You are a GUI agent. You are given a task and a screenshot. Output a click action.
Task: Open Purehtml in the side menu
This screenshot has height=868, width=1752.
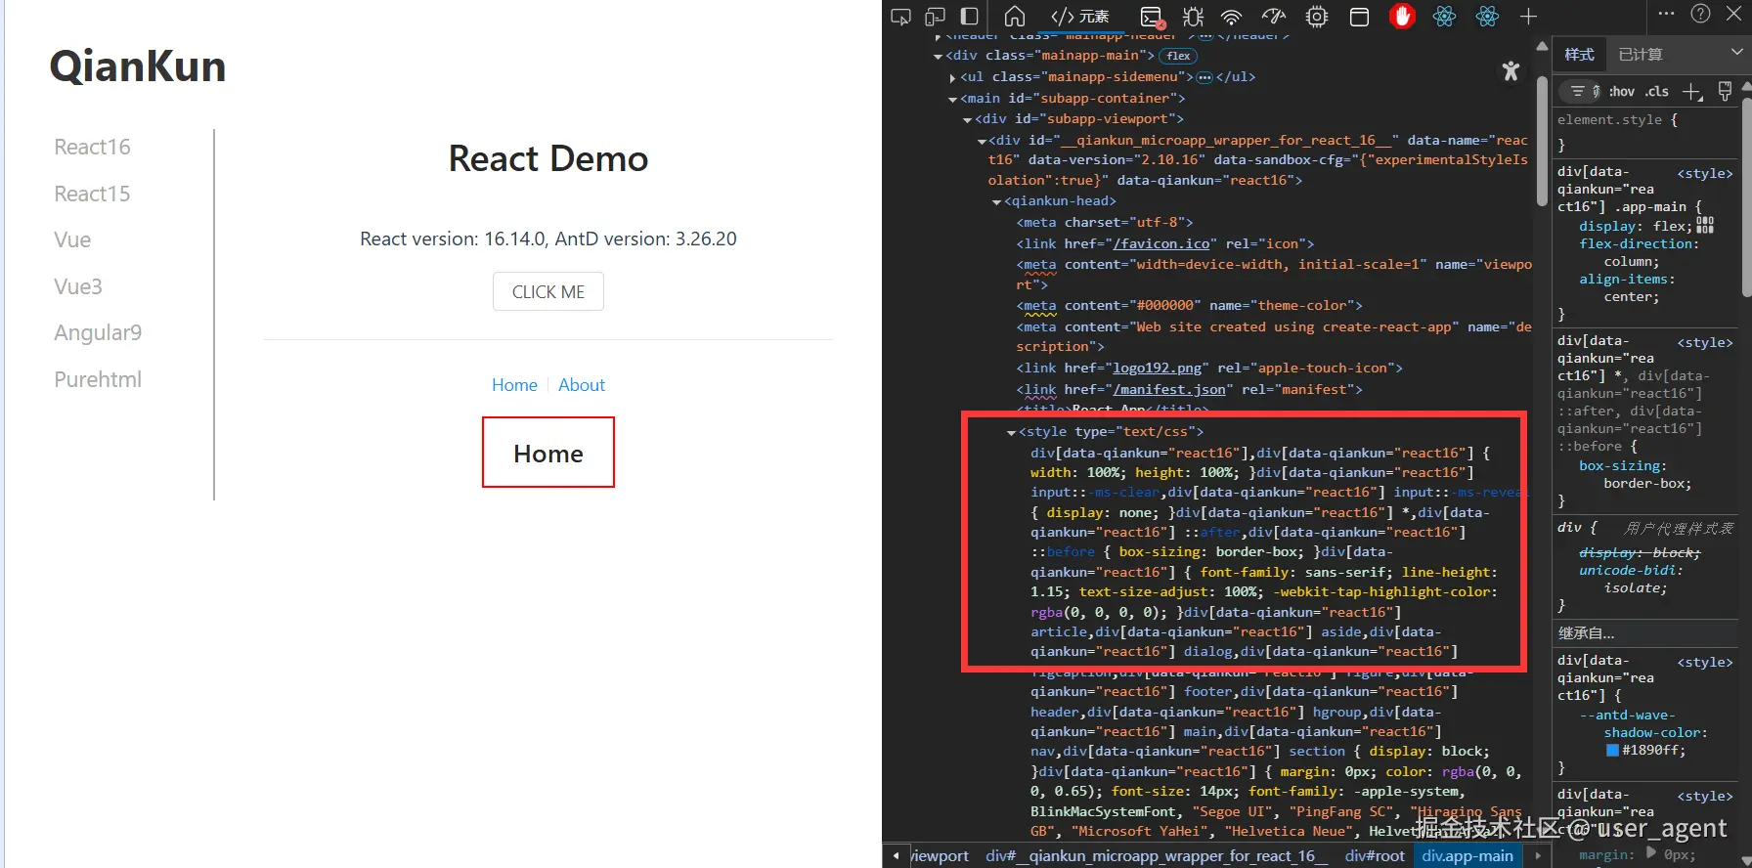[x=98, y=379]
